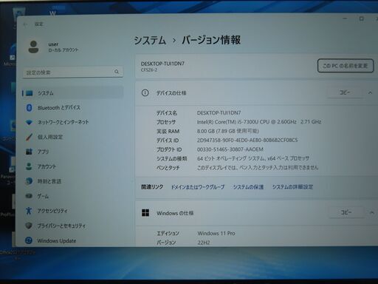Rename this PC with この PC の名前を変更 button
This screenshot has width=378, height=284.
click(346, 66)
